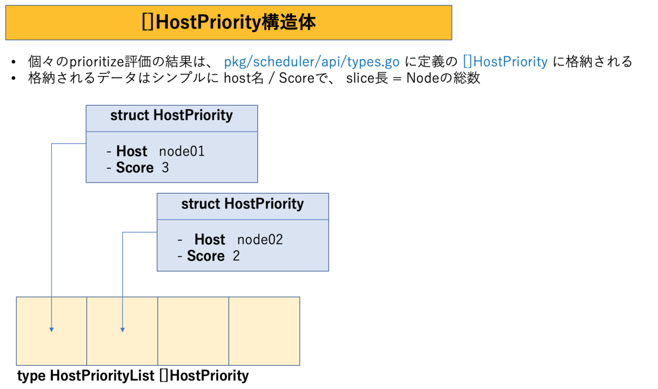
Task: Click the connector line from node02 box
Action: [122, 280]
